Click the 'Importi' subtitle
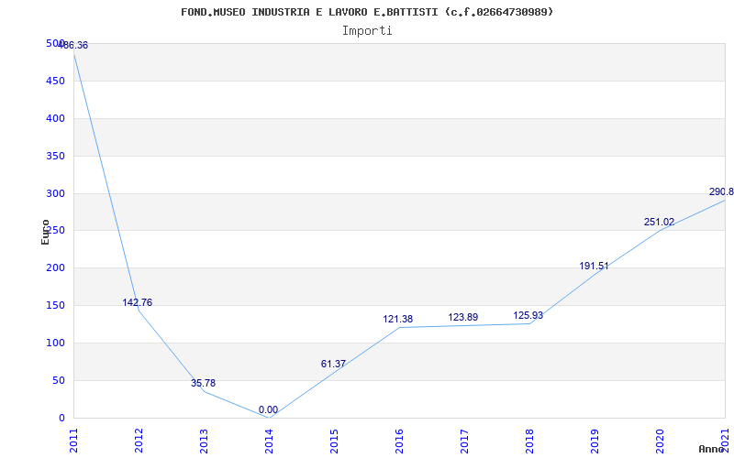The image size is (734, 458). pos(367,31)
